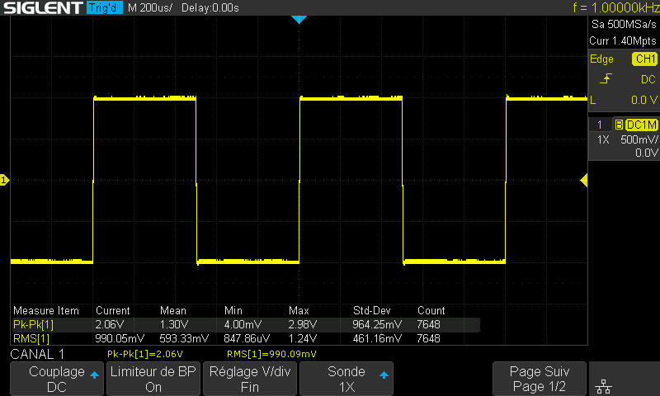Click the RMS[1]=990.09mV status readout

coord(271,354)
